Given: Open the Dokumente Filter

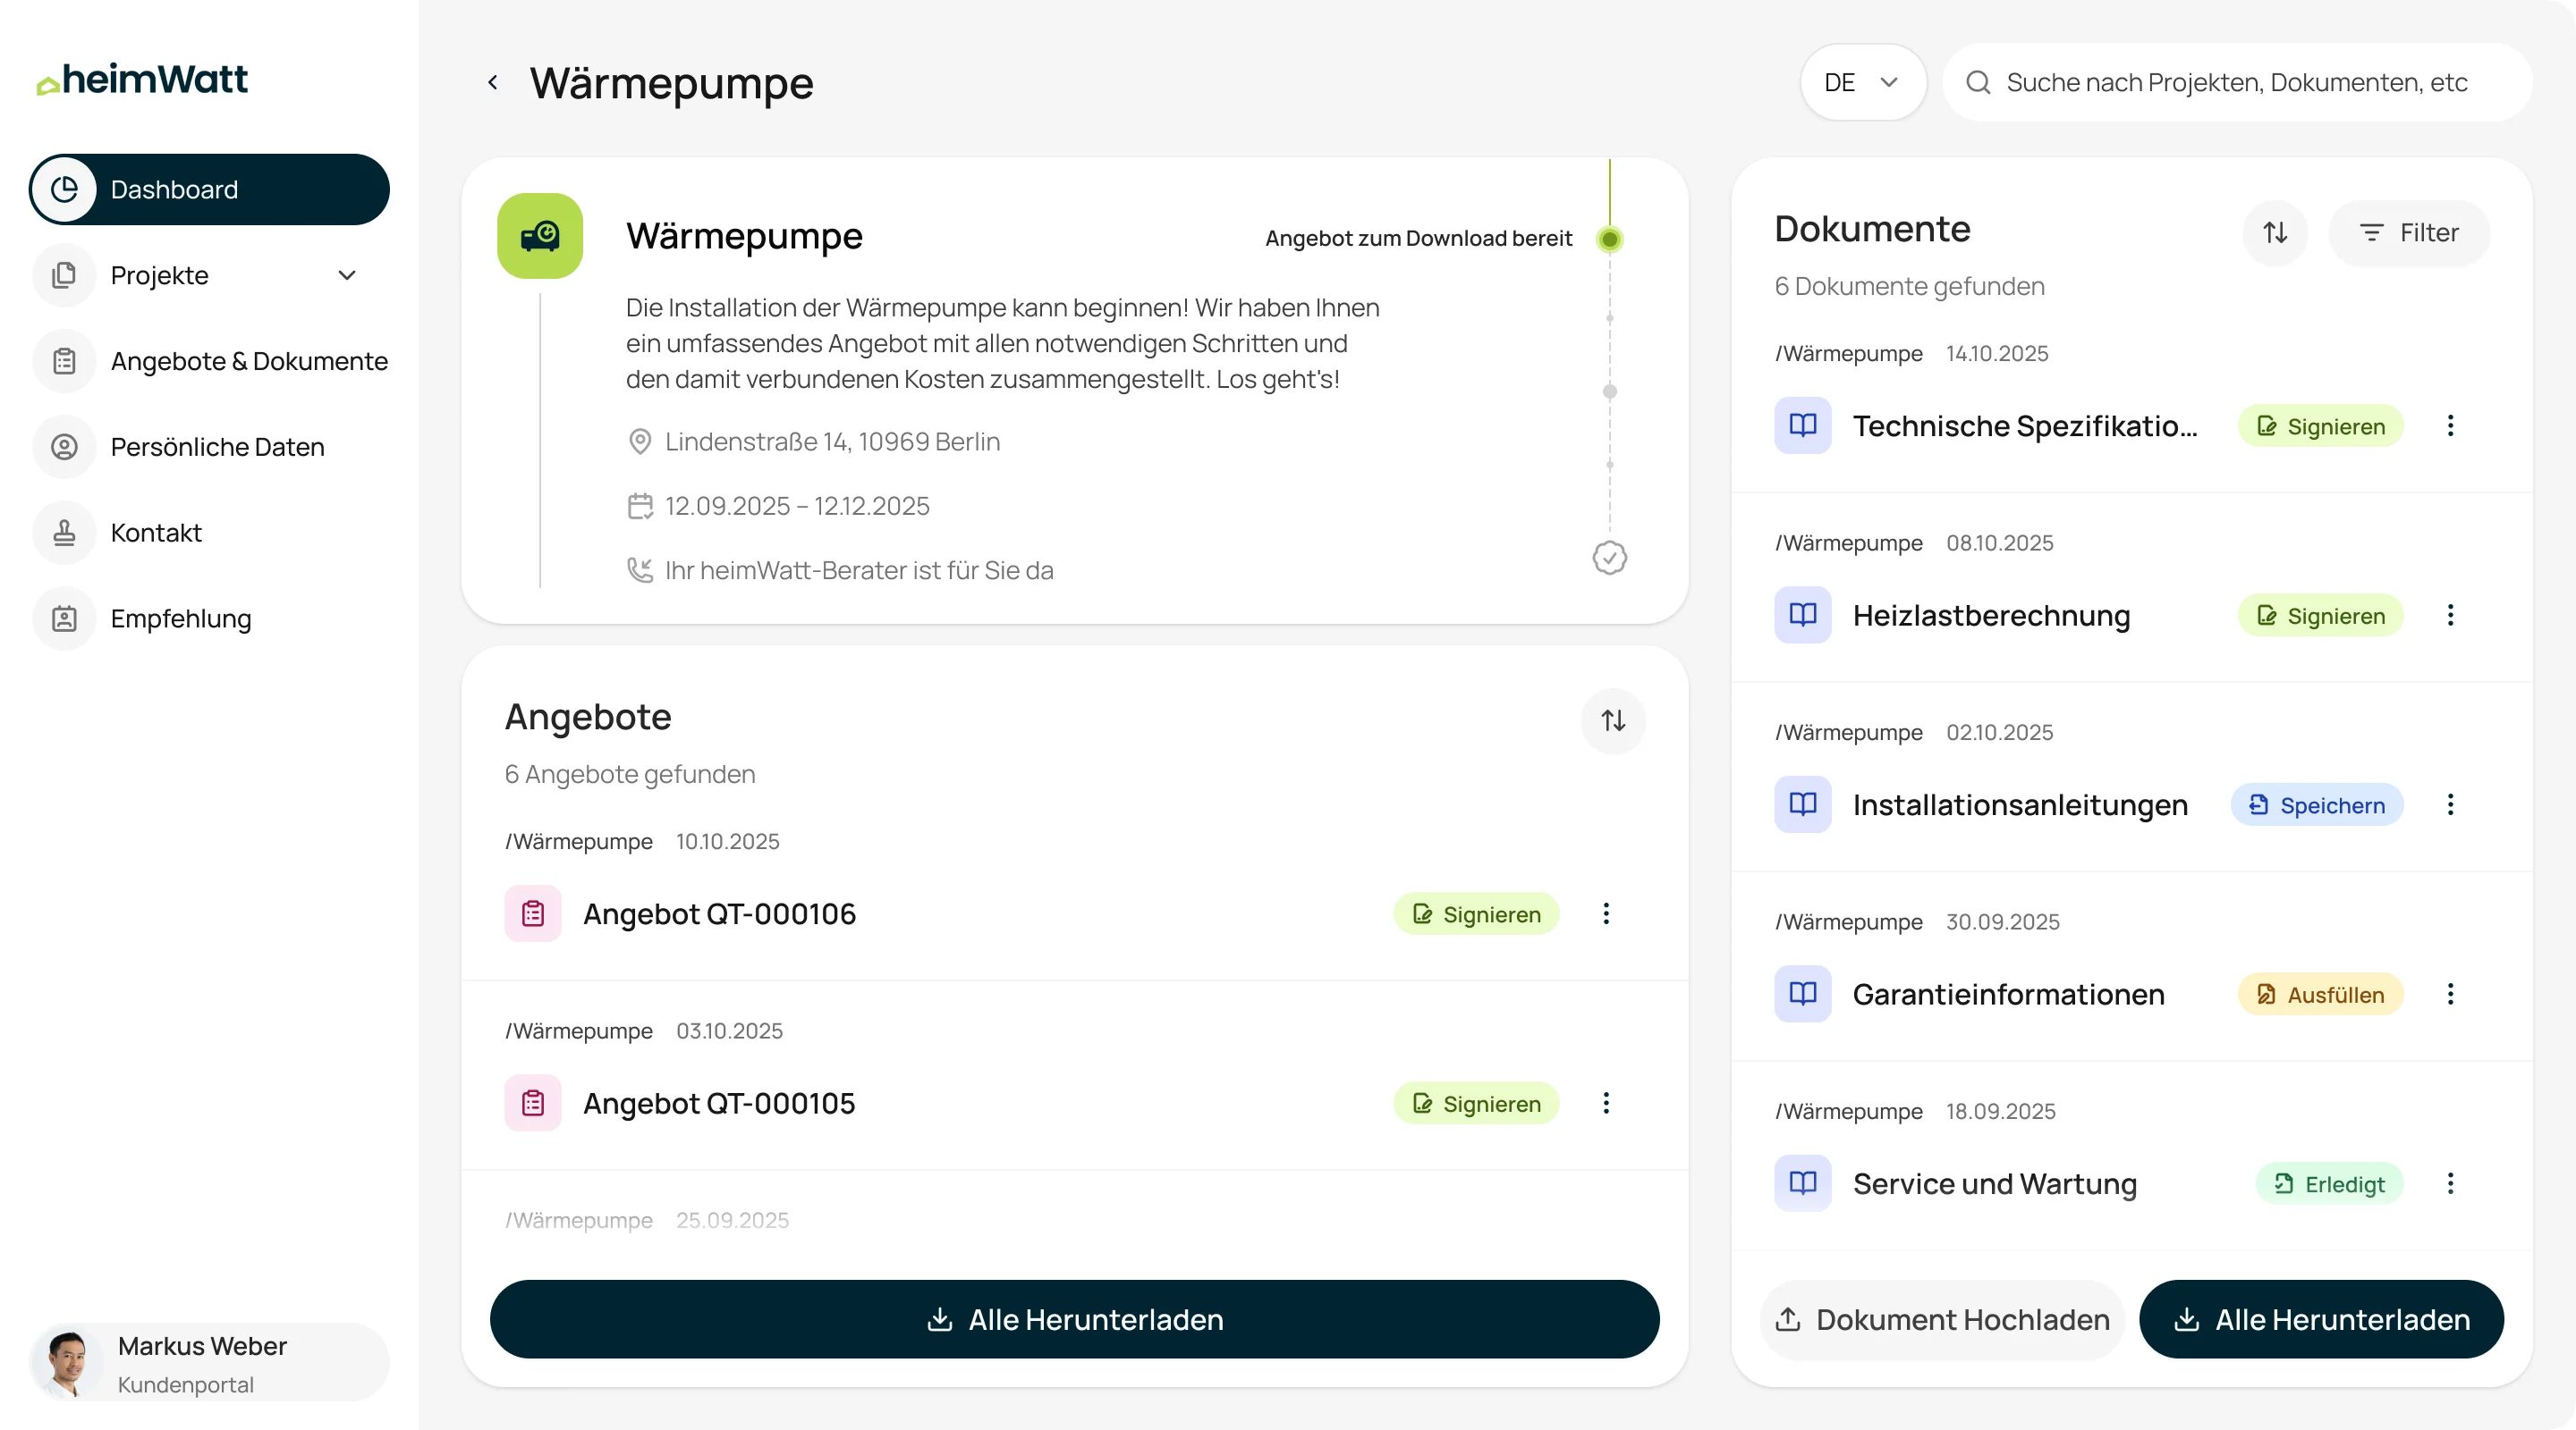Looking at the screenshot, I should pos(2409,233).
